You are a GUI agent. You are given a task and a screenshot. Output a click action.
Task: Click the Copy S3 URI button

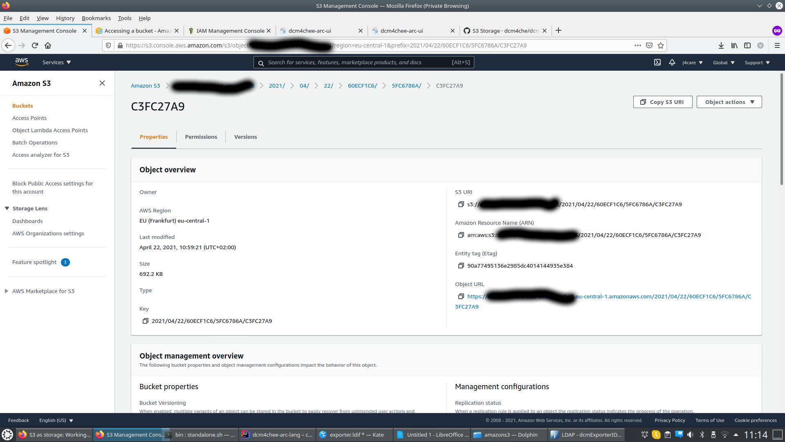pyautogui.click(x=662, y=102)
